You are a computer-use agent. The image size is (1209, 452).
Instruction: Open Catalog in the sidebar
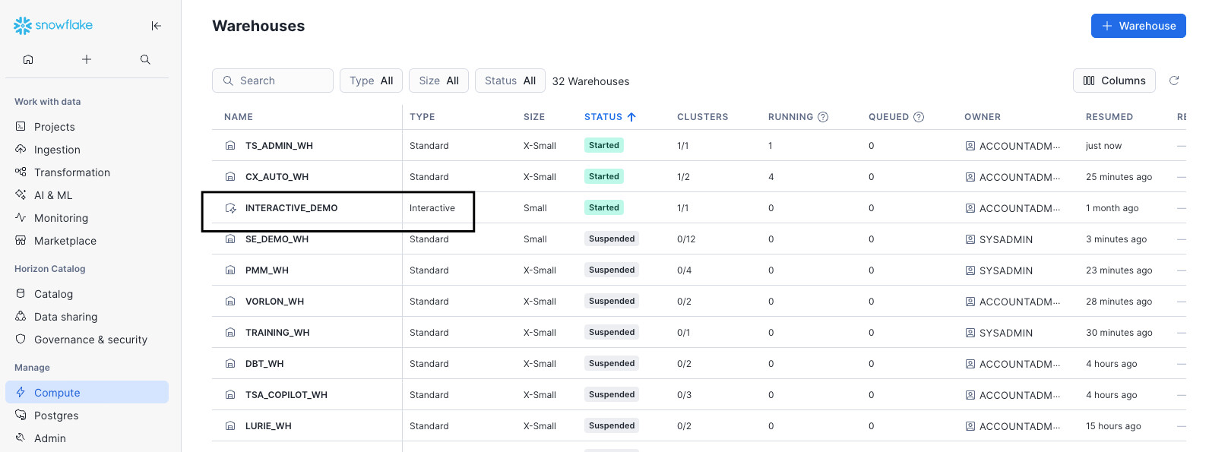click(x=87, y=294)
